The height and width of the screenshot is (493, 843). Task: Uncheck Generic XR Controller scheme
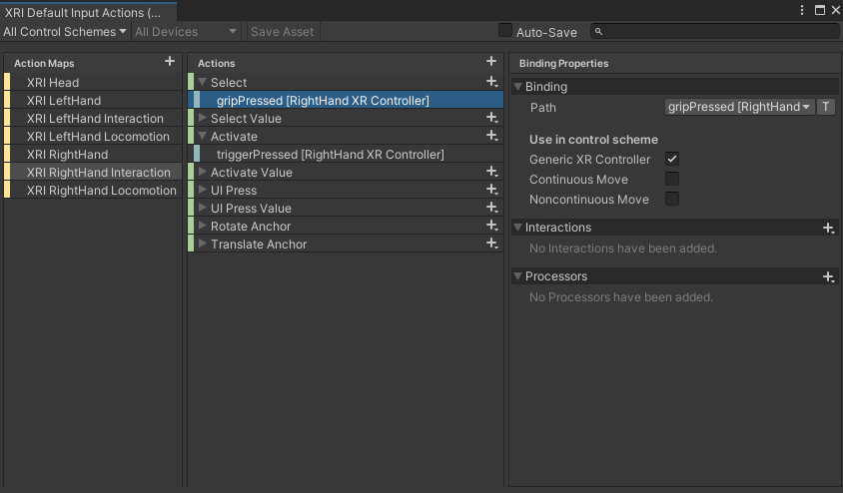click(672, 159)
